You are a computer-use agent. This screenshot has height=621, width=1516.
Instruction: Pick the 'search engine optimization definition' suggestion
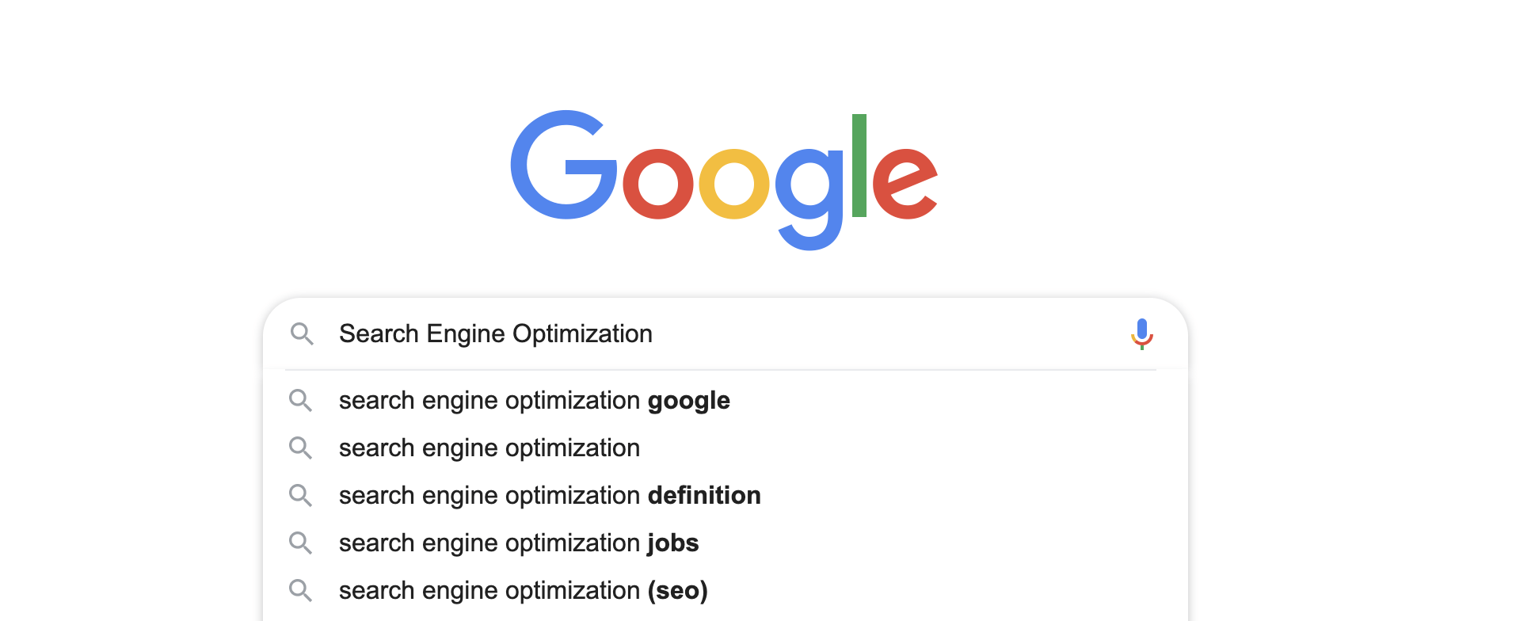726,495
